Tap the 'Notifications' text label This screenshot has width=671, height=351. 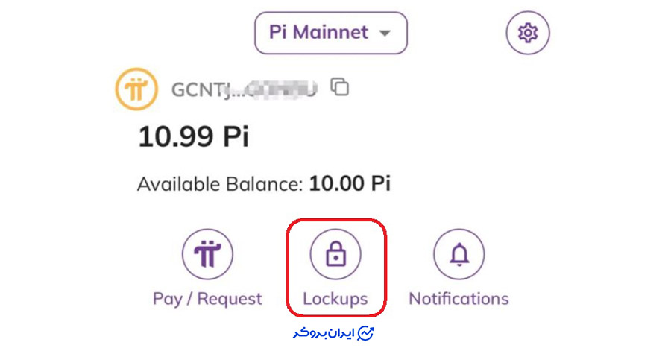pyautogui.click(x=459, y=299)
